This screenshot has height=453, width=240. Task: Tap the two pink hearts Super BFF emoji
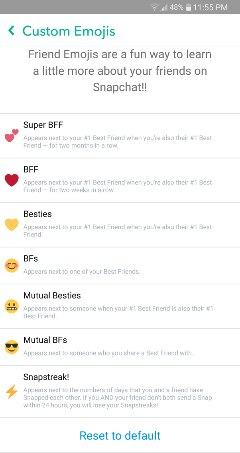pos(11,136)
